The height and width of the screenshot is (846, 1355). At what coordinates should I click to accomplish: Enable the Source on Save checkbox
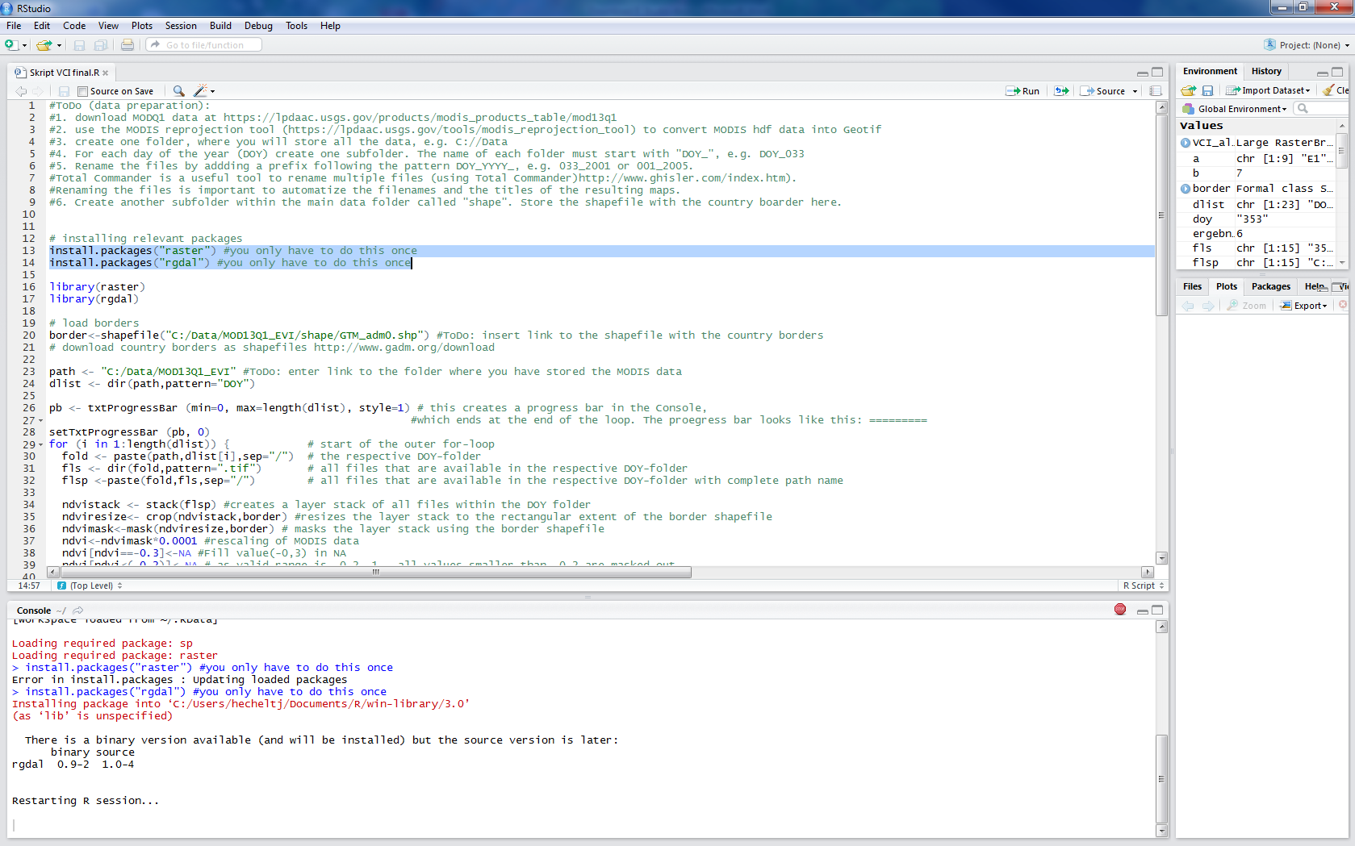(82, 91)
